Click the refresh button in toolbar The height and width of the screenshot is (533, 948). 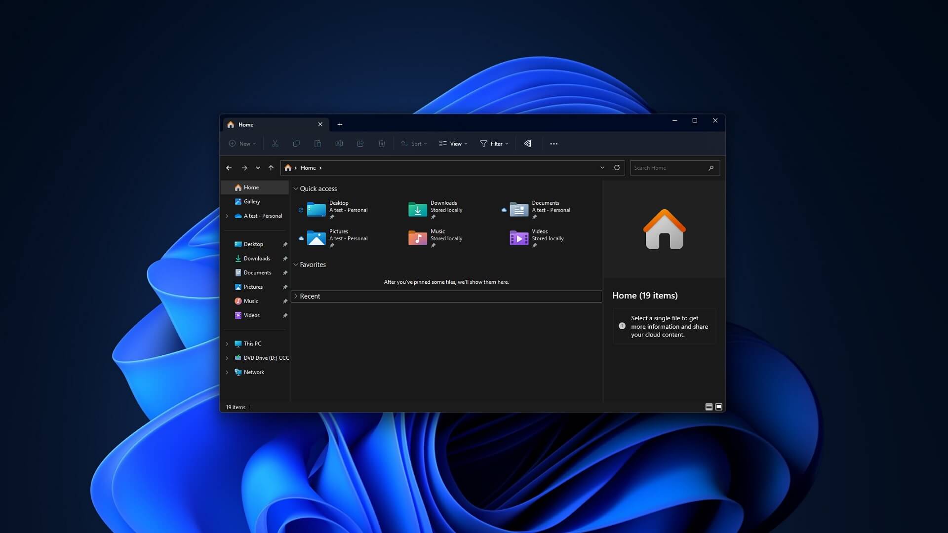click(617, 167)
